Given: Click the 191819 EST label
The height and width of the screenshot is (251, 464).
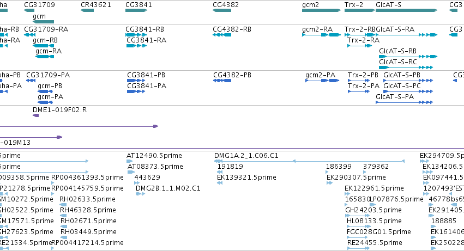Looking at the screenshot, I should (230, 167).
